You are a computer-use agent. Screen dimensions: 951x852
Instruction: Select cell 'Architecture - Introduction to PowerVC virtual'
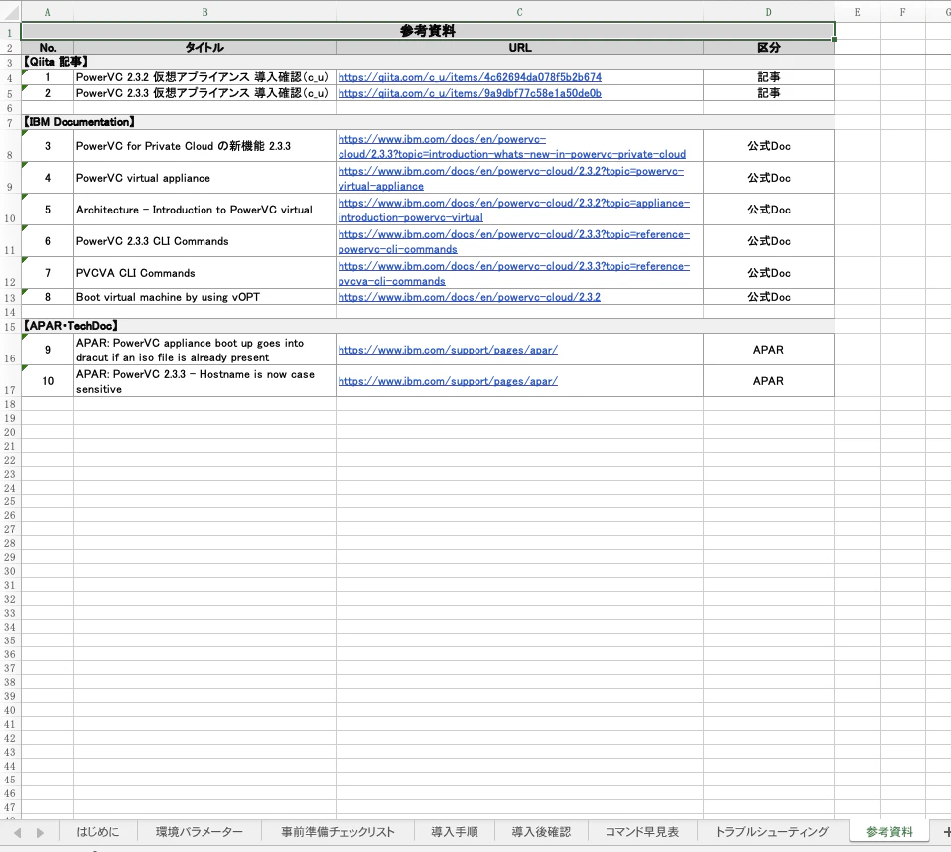pyautogui.click(x=205, y=210)
